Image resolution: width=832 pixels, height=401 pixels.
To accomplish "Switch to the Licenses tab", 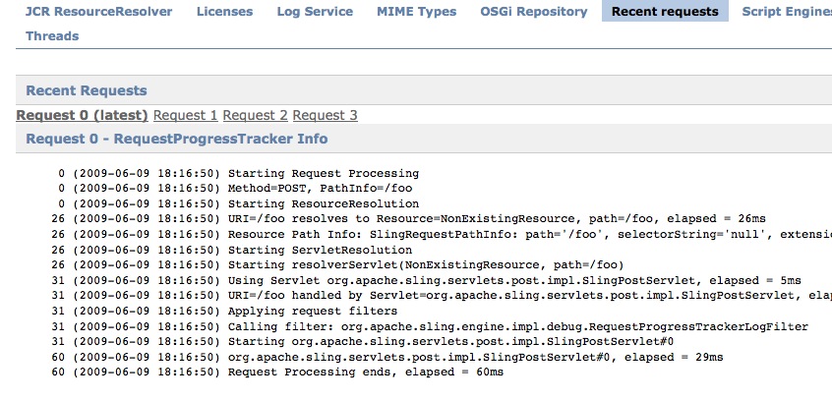I will click(x=224, y=12).
